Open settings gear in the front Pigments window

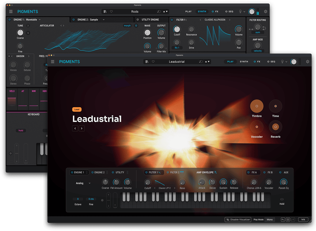pos(307,62)
